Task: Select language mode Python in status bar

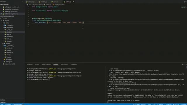Action: coord(160,104)
